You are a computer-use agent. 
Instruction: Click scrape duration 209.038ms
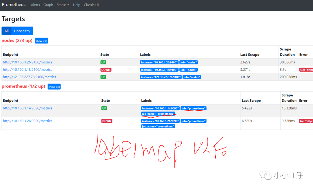(288, 77)
